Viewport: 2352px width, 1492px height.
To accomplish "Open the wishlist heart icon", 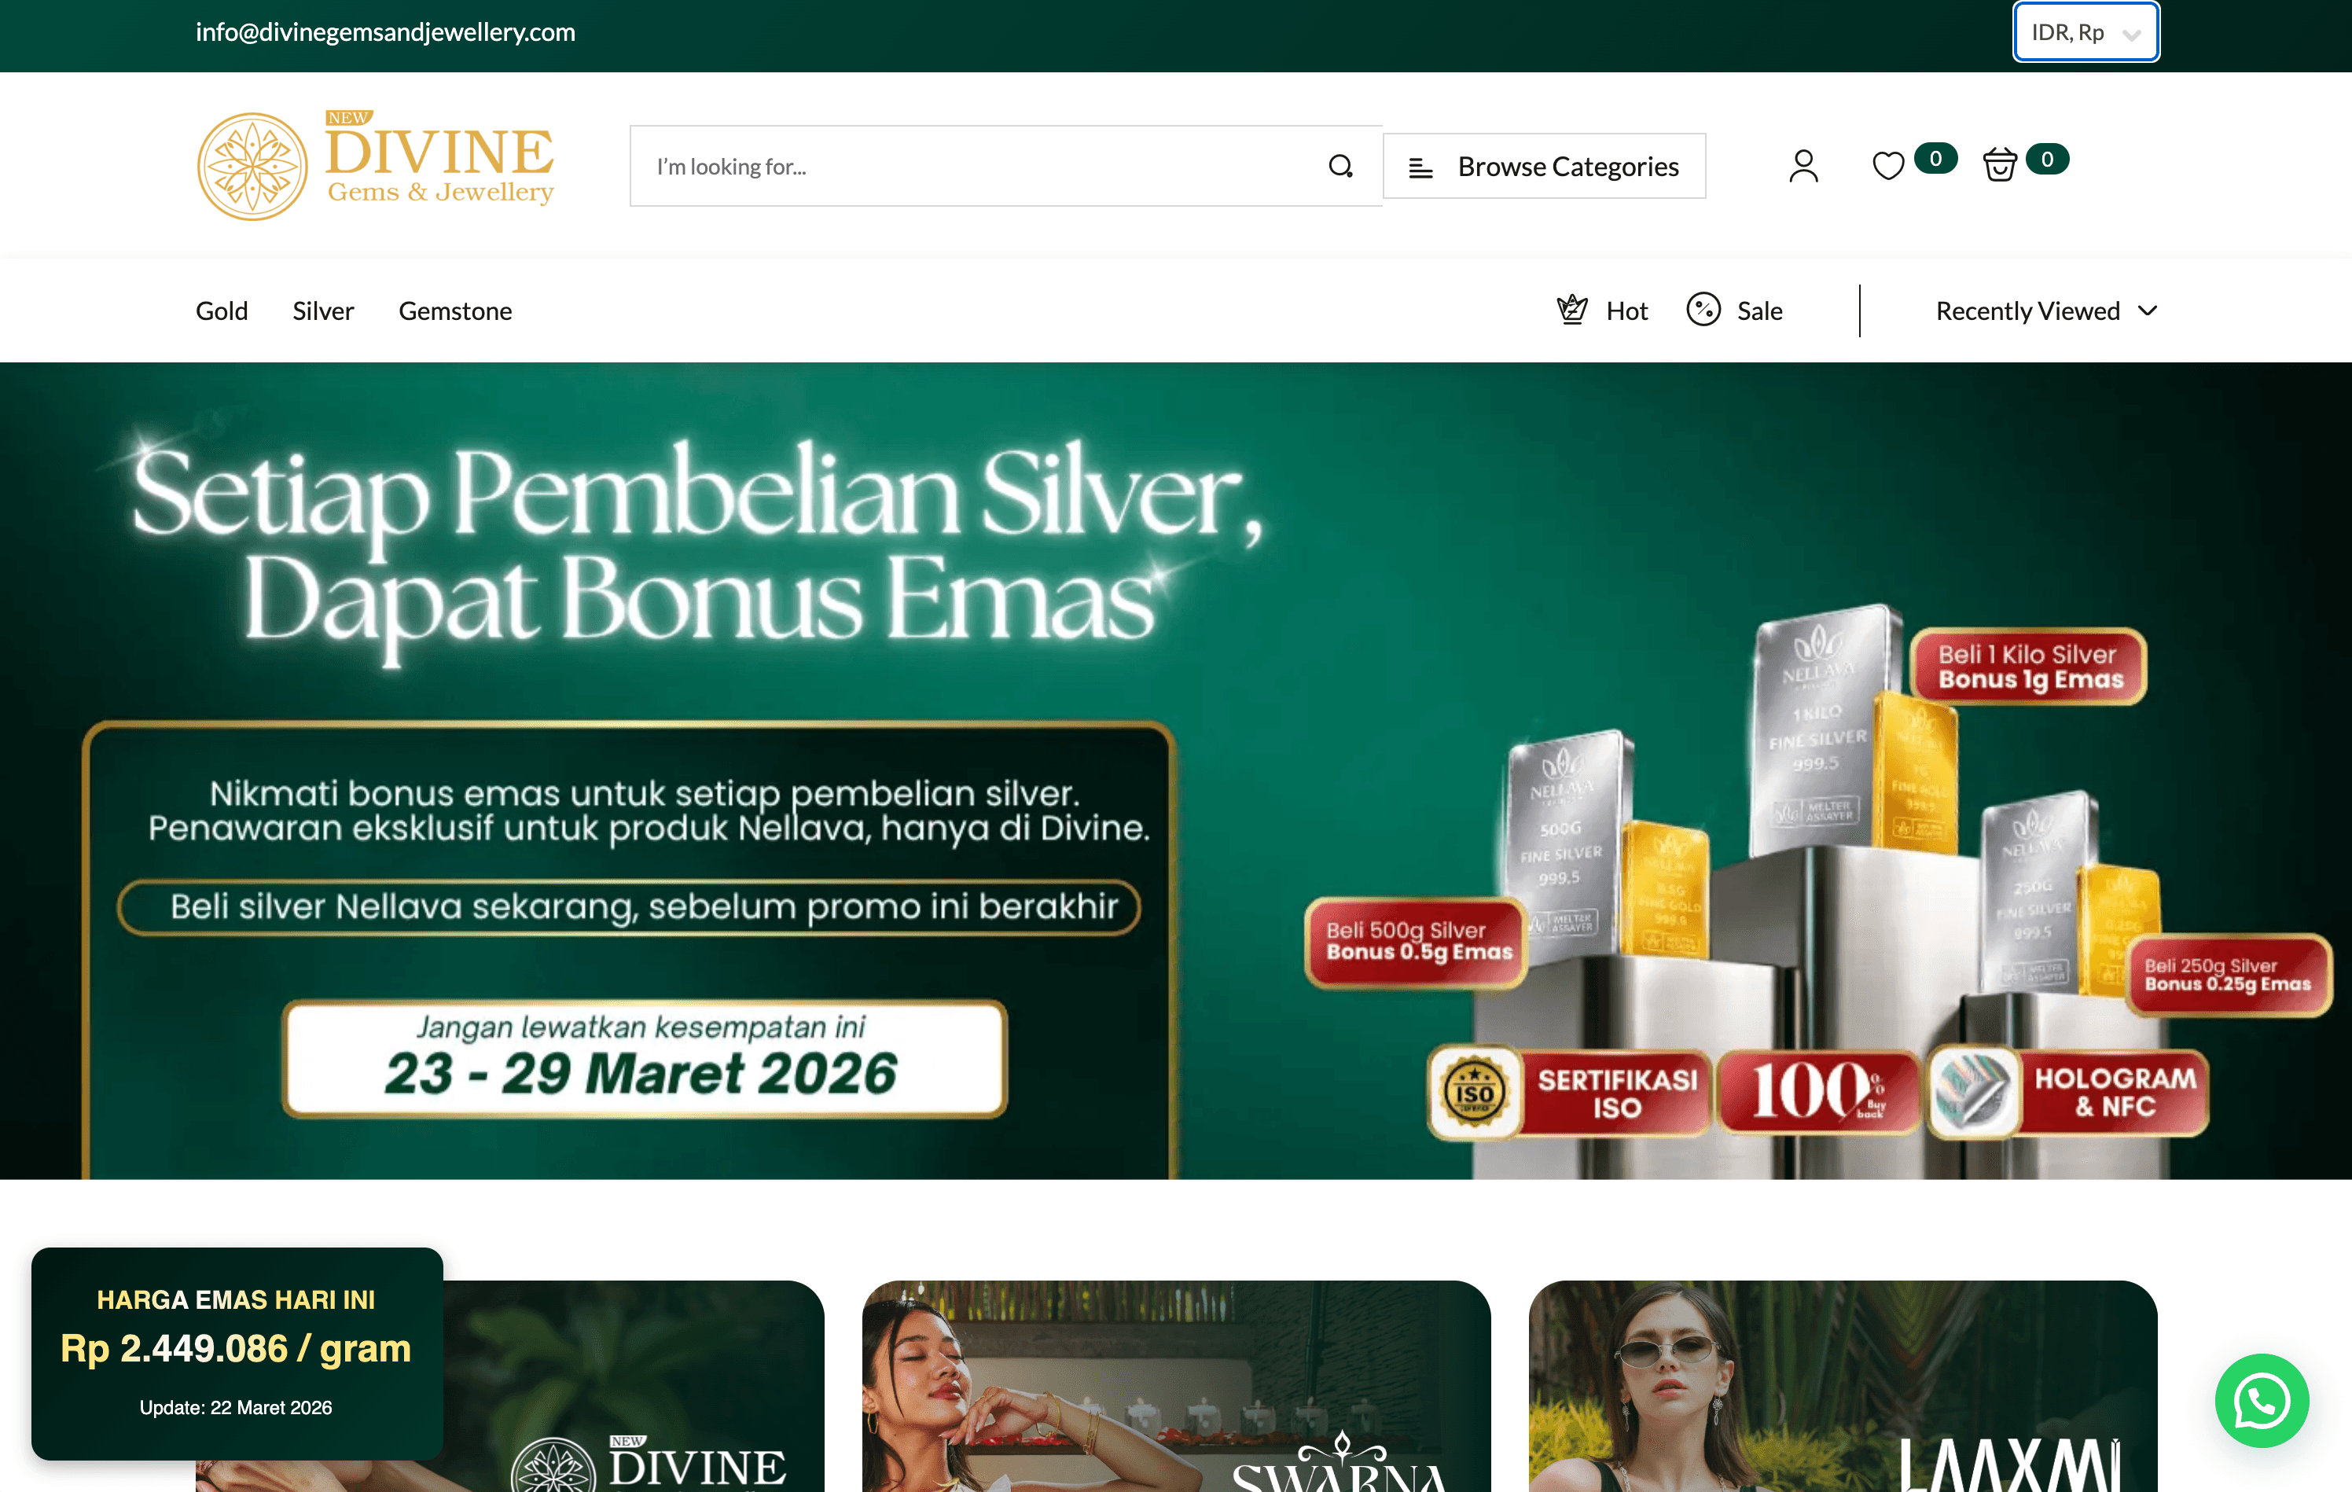I will (1887, 166).
